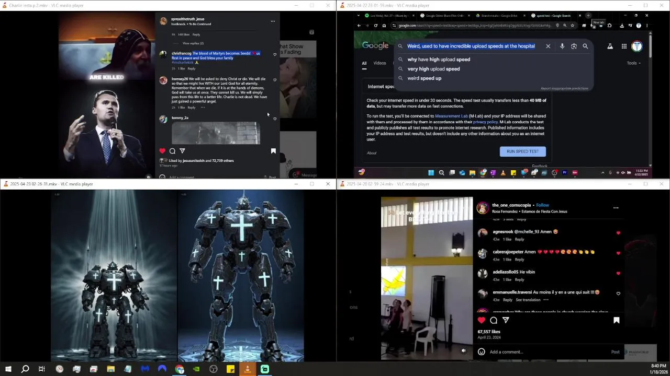Click RUN SPEED TEST button
Screen dimensions: 670x376
click(x=522, y=151)
